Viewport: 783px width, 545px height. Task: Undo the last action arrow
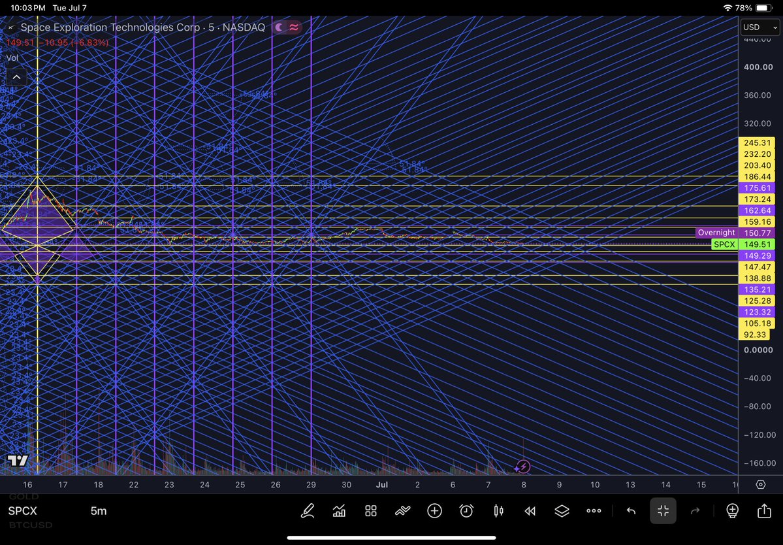(x=631, y=510)
